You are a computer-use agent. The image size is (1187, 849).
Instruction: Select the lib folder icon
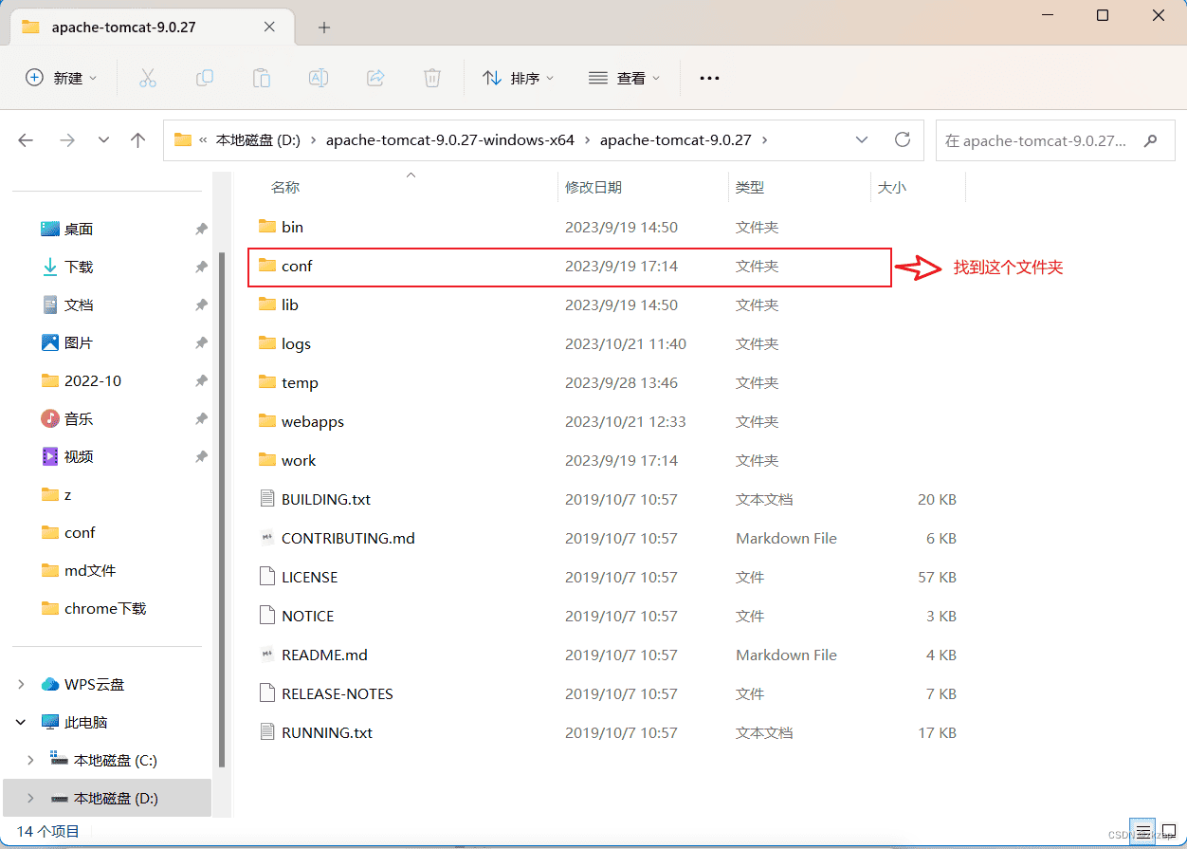(266, 305)
